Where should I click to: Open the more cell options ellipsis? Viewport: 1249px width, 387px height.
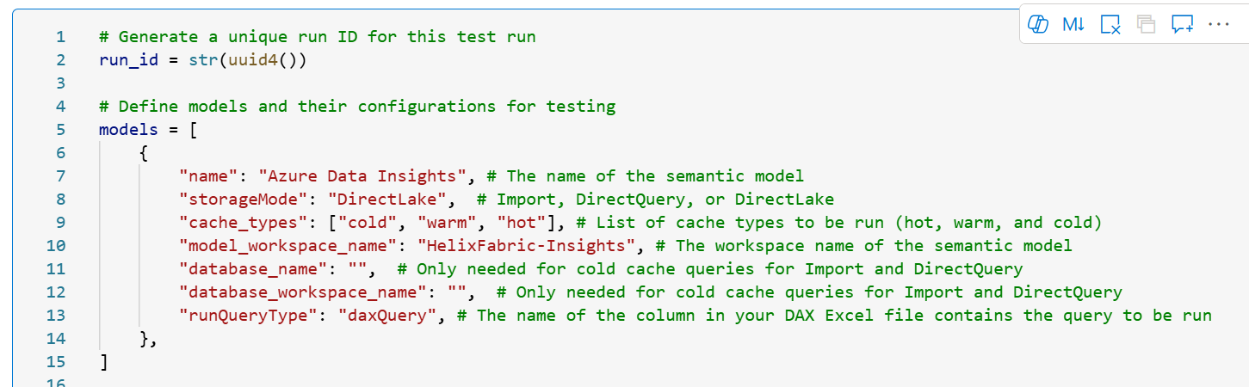pyautogui.click(x=1219, y=25)
